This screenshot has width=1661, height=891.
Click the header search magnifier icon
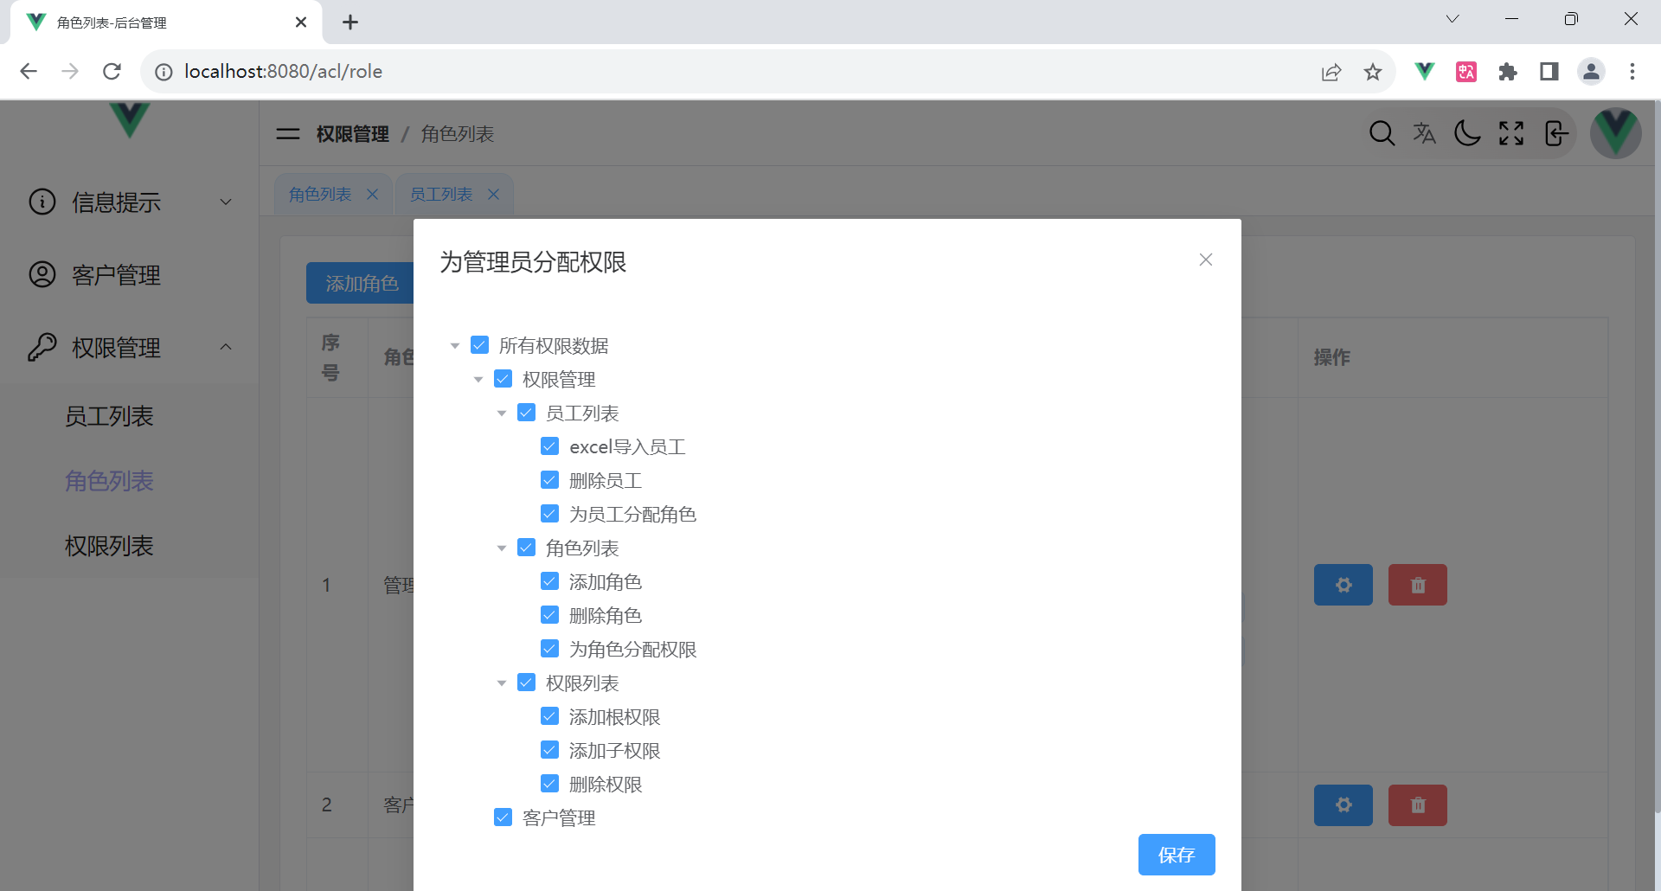click(x=1382, y=133)
